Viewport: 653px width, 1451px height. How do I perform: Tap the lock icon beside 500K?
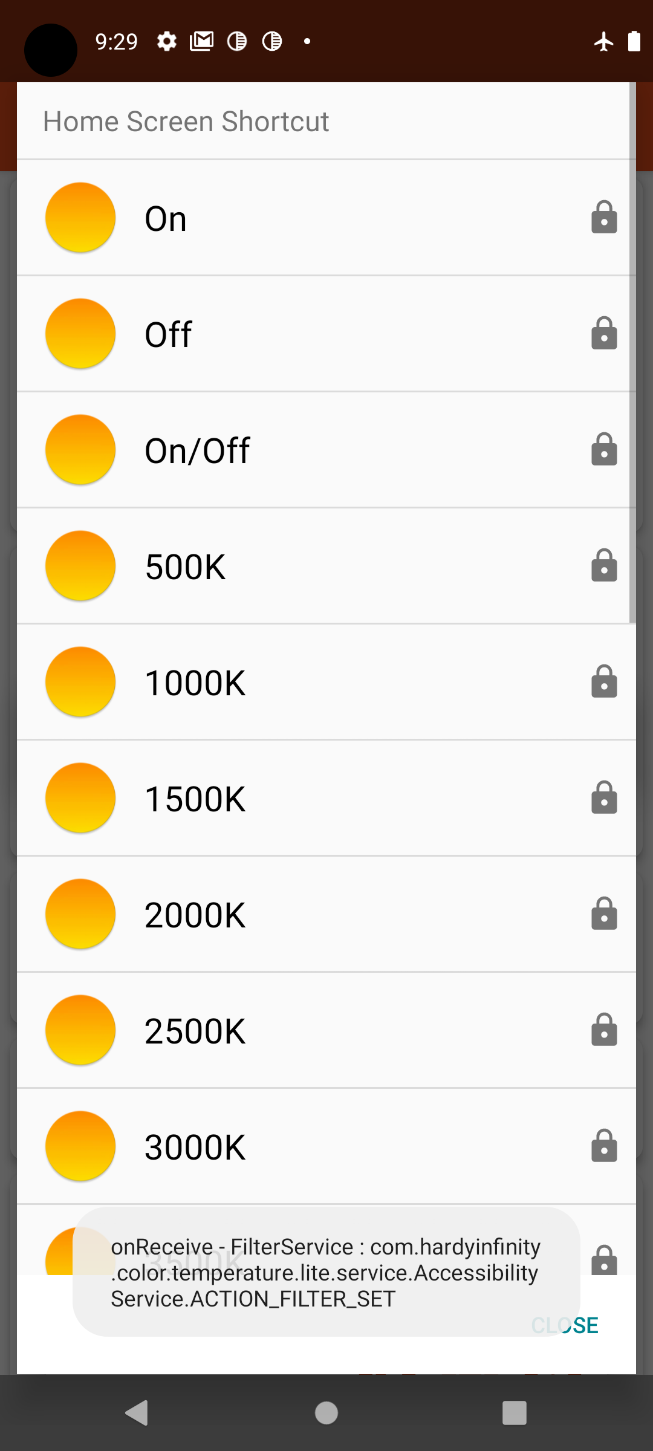(x=604, y=566)
